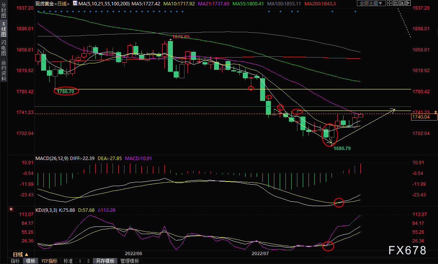Select template number 2
Screen dimensions: 438x264
[88, 261]
